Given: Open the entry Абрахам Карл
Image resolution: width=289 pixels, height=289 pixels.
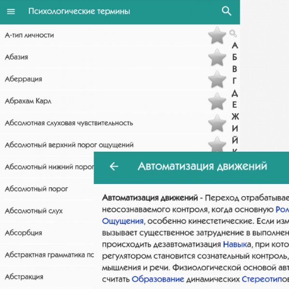Looking at the screenshot, I should pyautogui.click(x=28, y=101).
